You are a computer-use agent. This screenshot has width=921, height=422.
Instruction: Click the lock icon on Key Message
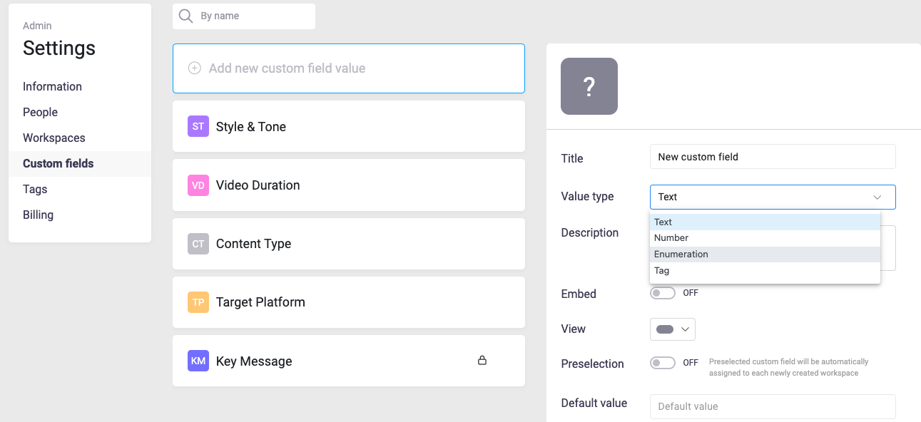(x=482, y=361)
